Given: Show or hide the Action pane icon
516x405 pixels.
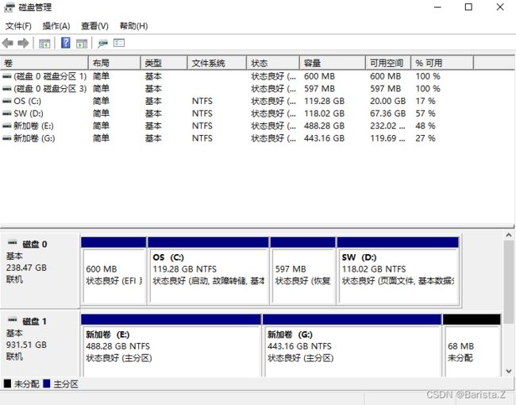Looking at the screenshot, I should coord(82,43).
